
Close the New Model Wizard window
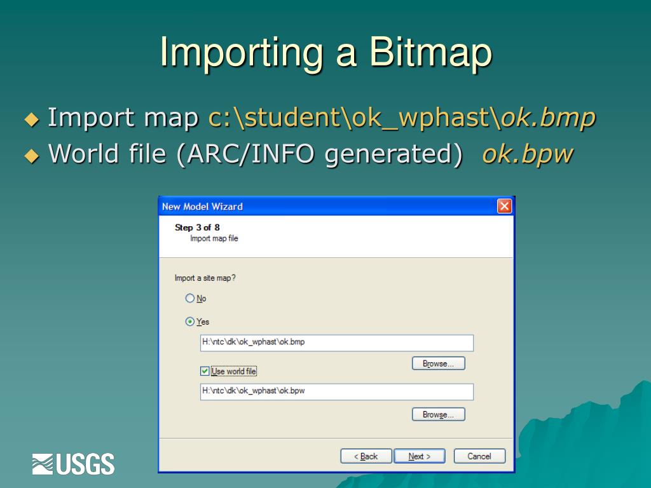click(x=504, y=207)
